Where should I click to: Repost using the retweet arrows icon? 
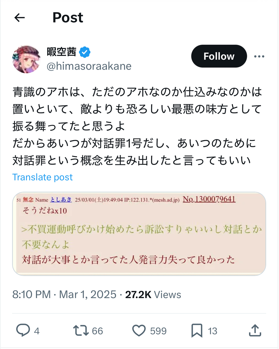pos(81,330)
